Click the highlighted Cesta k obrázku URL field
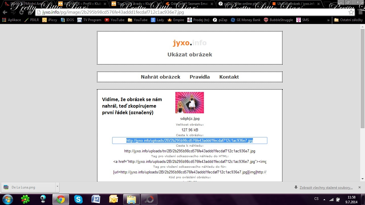This screenshot has width=365, height=205. pyautogui.click(x=189, y=140)
